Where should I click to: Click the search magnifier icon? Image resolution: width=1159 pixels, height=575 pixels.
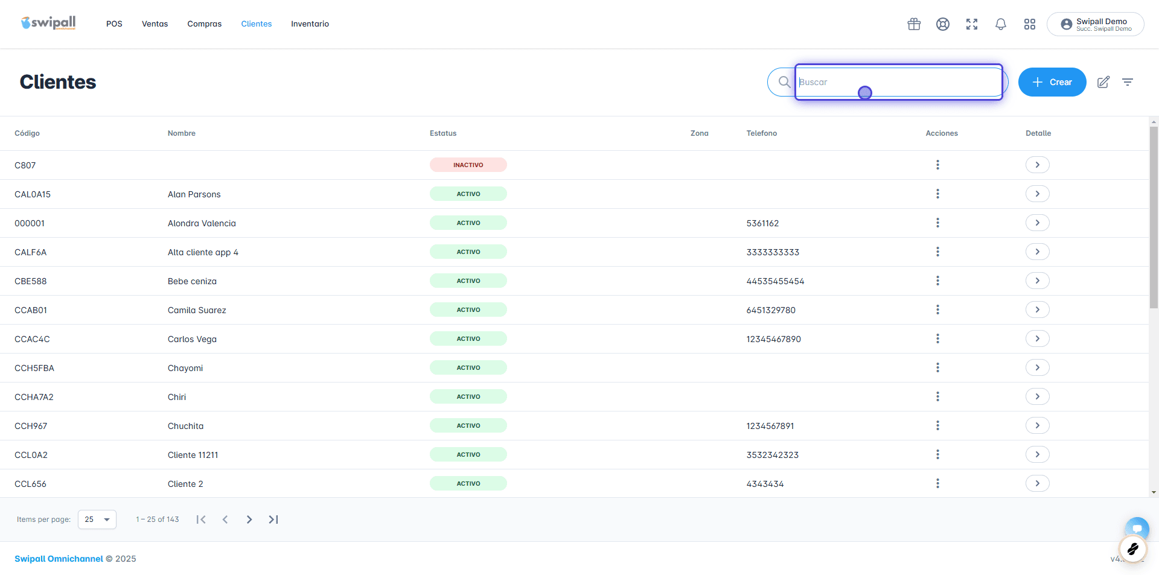[x=784, y=82]
